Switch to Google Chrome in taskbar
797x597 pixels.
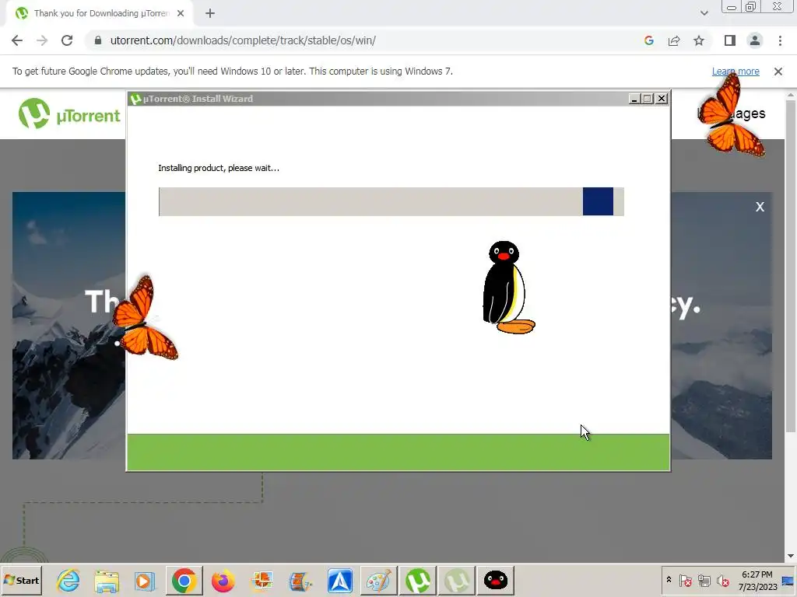click(184, 580)
